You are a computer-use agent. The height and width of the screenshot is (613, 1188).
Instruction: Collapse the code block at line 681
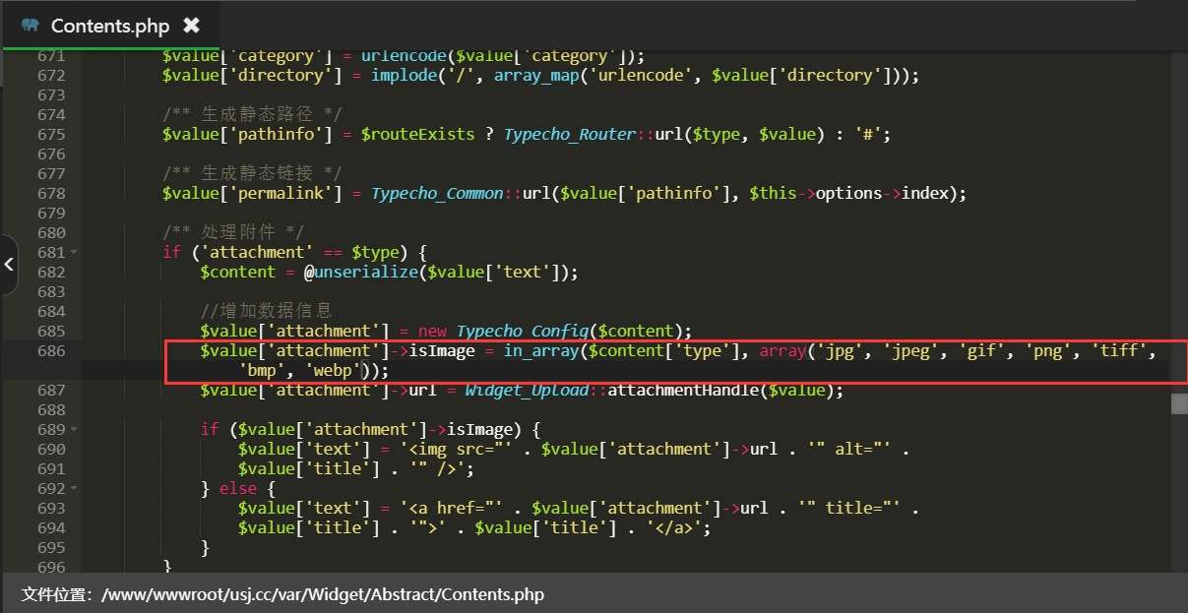click(x=74, y=253)
